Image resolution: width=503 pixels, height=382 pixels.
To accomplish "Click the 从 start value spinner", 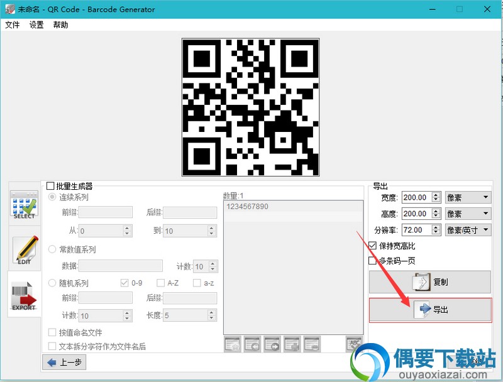I will 128,231.
